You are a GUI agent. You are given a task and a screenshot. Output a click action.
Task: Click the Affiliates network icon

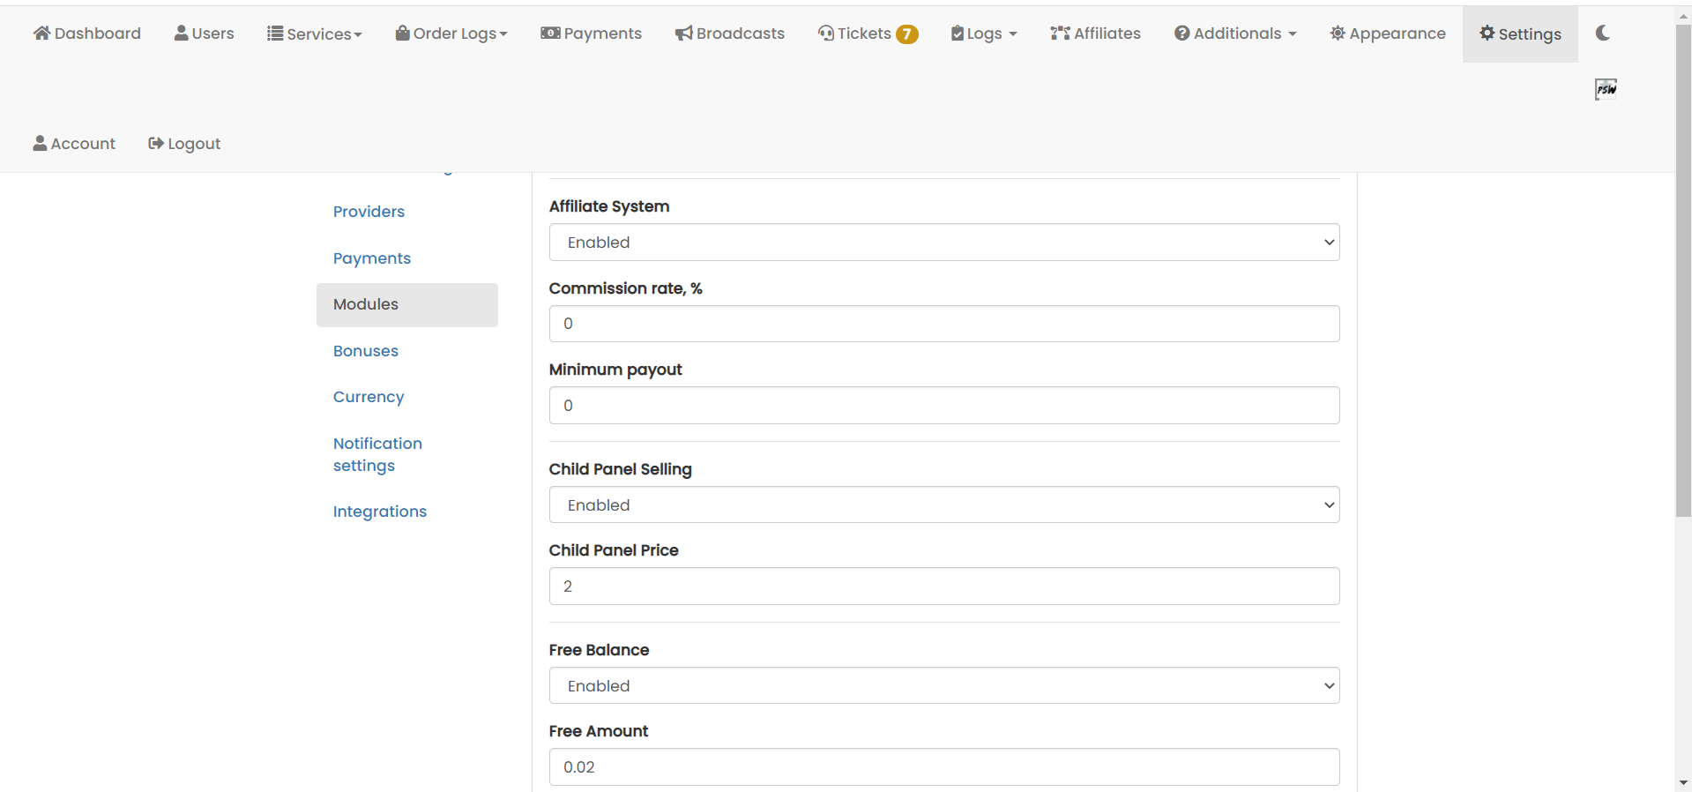(x=1060, y=33)
